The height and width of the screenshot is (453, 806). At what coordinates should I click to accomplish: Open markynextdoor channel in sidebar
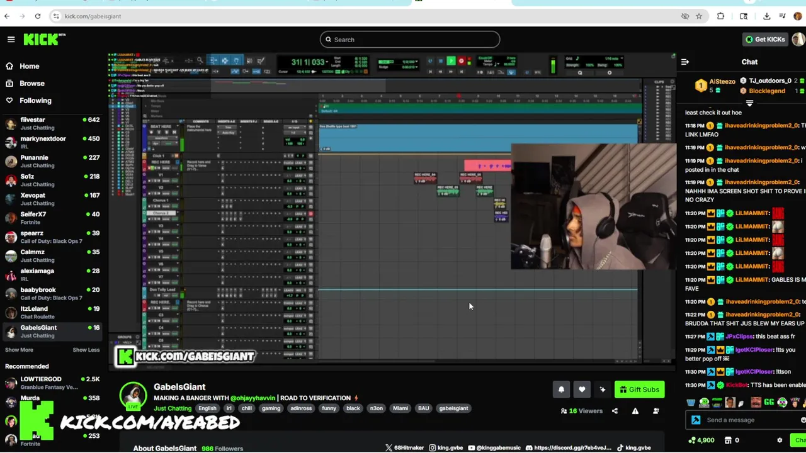point(52,142)
